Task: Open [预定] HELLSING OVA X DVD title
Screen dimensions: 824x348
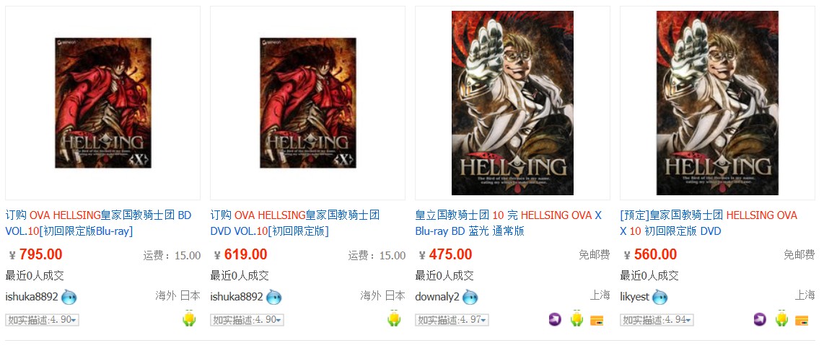Action: click(x=709, y=223)
